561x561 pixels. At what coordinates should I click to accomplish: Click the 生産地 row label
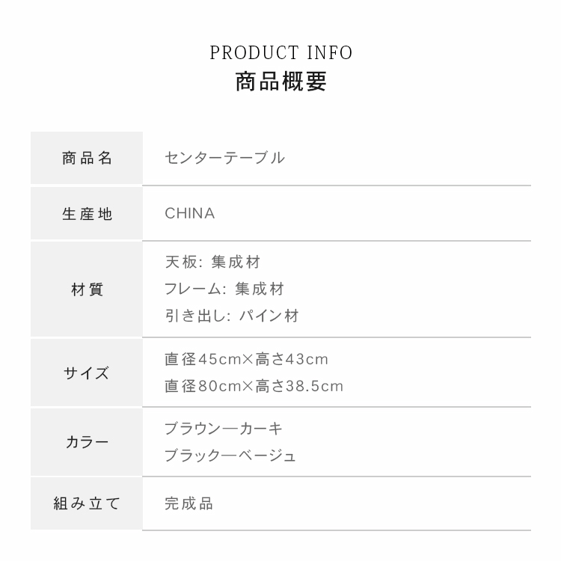click(x=87, y=214)
